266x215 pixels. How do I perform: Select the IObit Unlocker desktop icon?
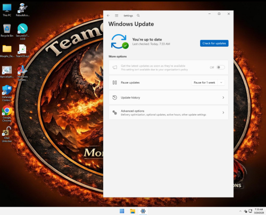pos(7,135)
